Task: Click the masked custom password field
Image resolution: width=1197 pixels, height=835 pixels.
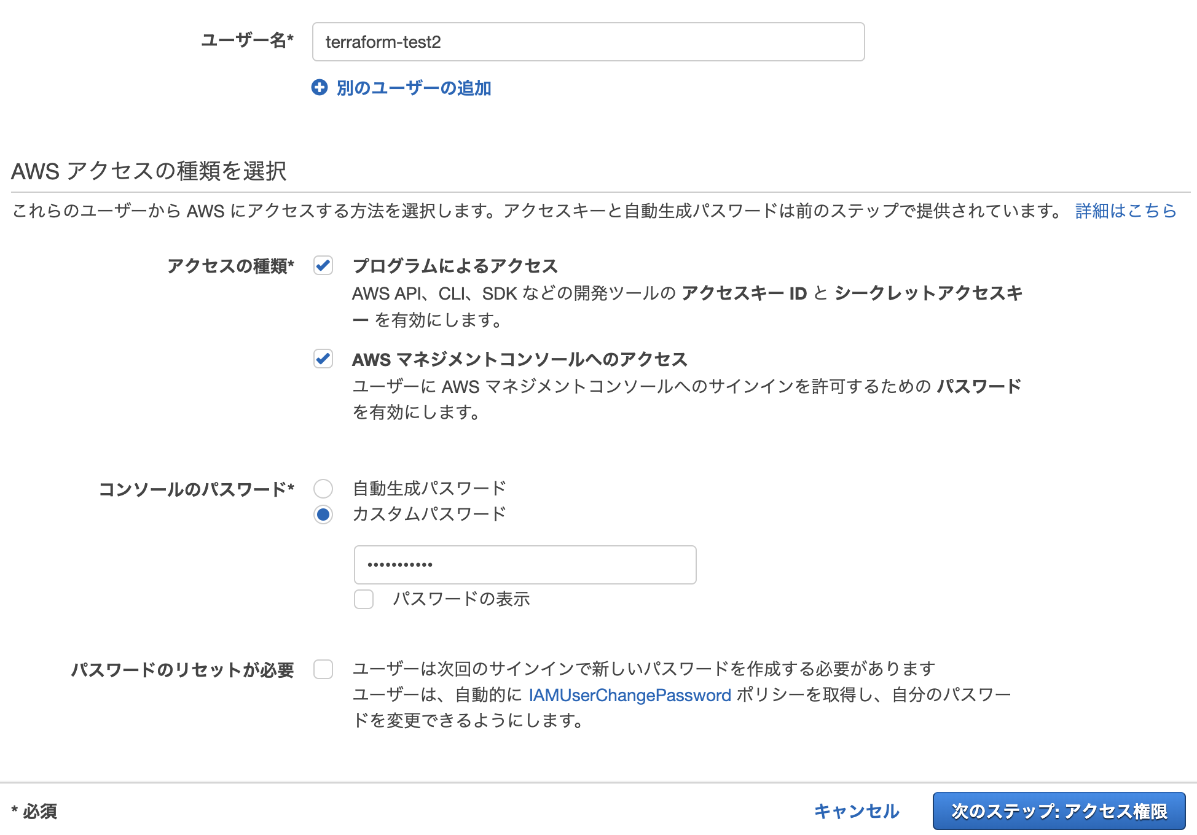Action: click(x=524, y=564)
